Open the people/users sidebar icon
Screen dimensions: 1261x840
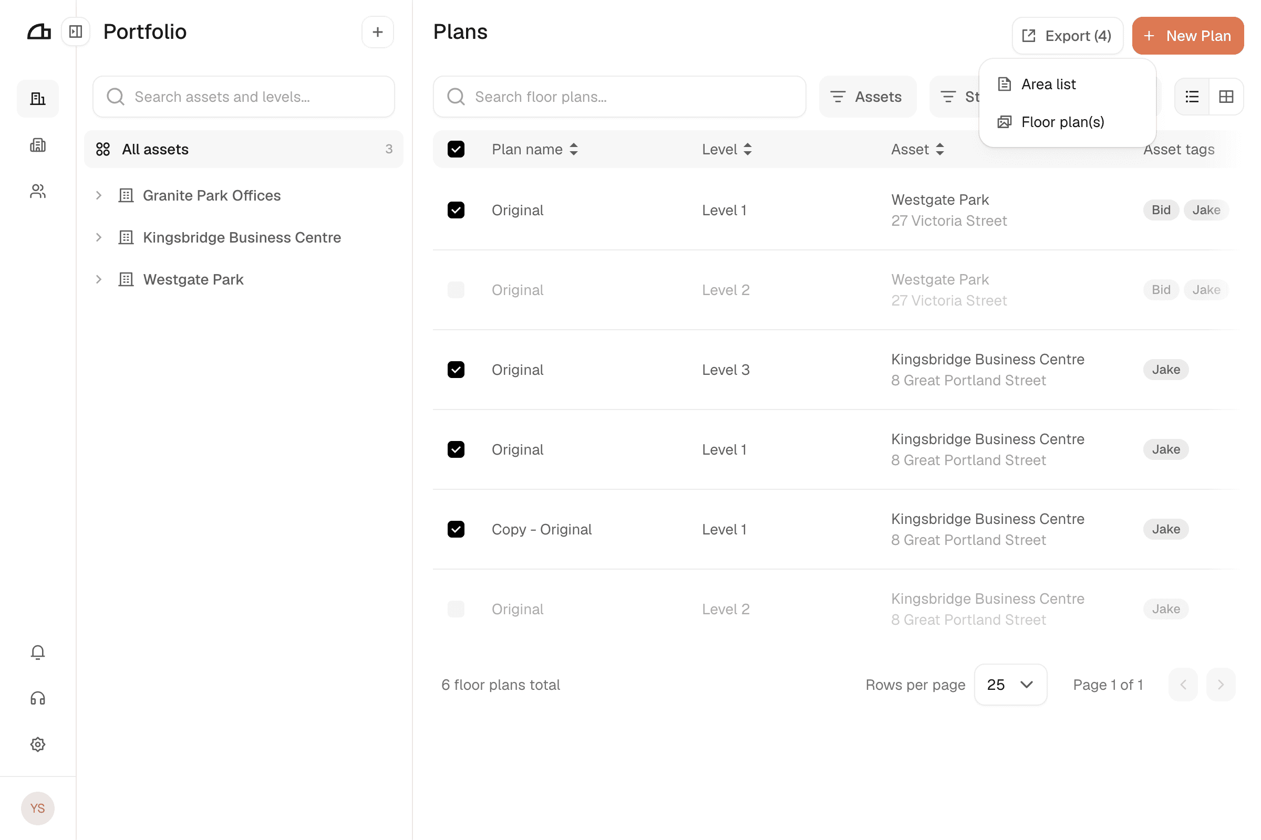[37, 191]
